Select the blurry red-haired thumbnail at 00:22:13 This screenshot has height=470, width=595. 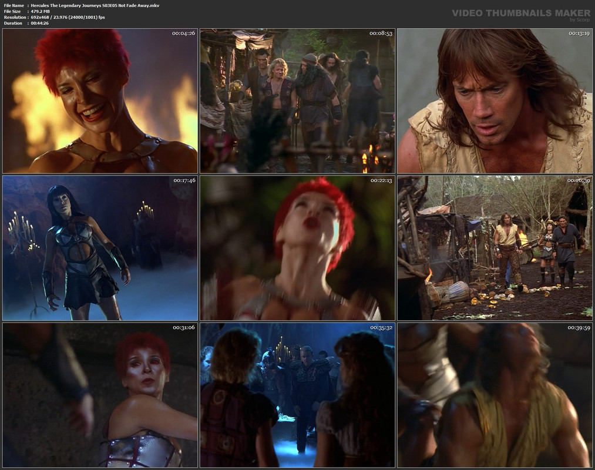pos(297,248)
